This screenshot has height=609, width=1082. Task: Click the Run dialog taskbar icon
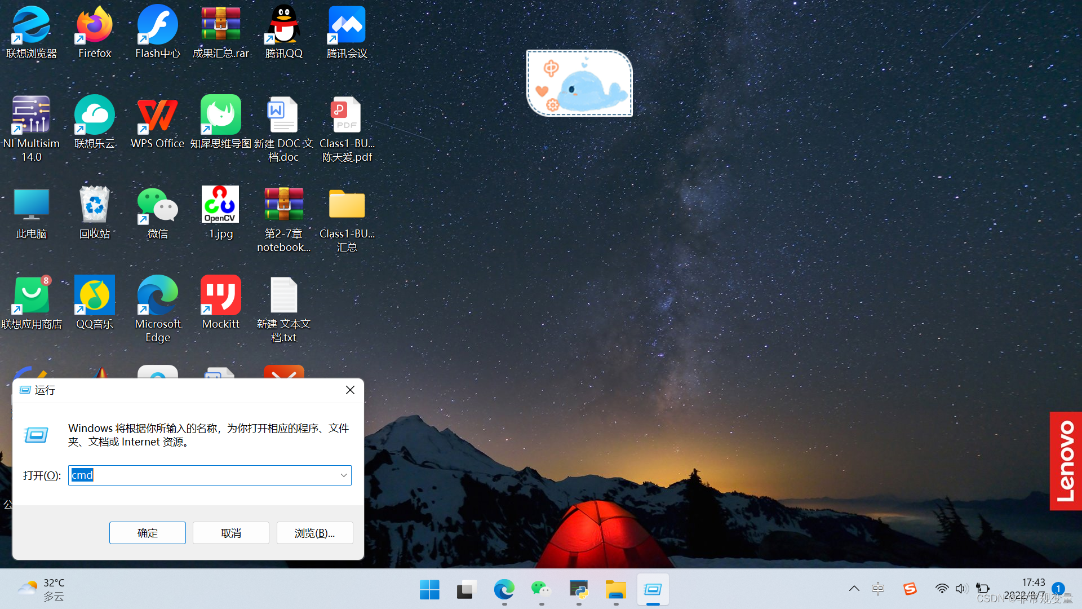[x=653, y=589]
